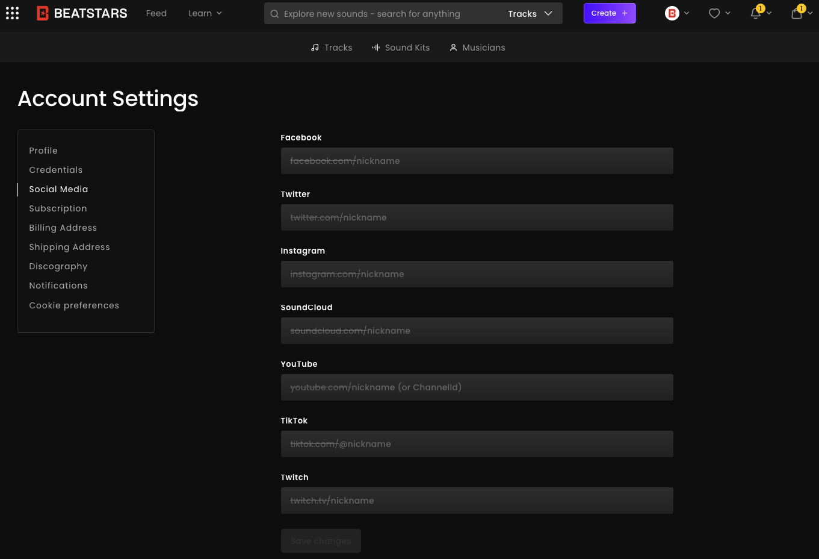The image size is (819, 559).
Task: Open the Feed page
Action: point(156,13)
